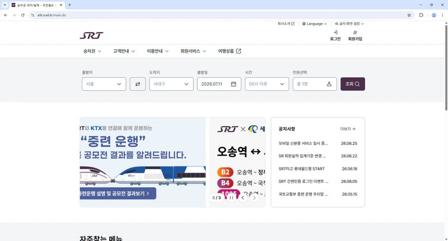This screenshot has height=241, width=448.
Task: Open the calendar icon in 출발일 field
Action: (x=234, y=84)
